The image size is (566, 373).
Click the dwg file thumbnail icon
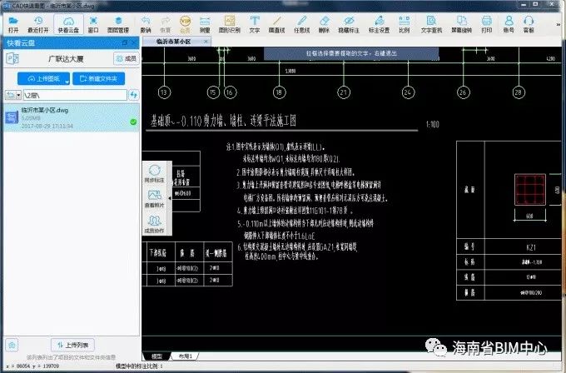12,117
